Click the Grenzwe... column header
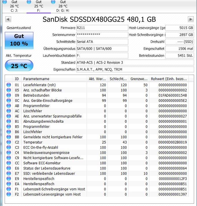This screenshot has height=206, width=197. point(139,79)
